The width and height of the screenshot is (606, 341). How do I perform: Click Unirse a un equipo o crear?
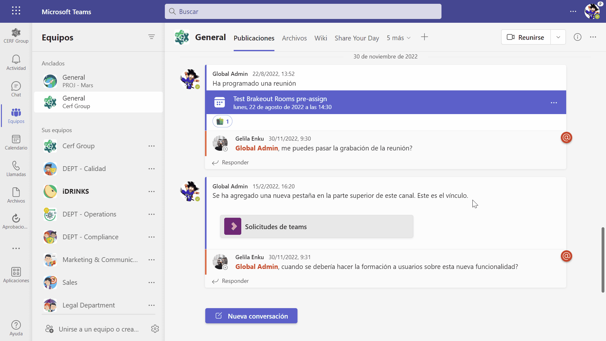coord(92,329)
